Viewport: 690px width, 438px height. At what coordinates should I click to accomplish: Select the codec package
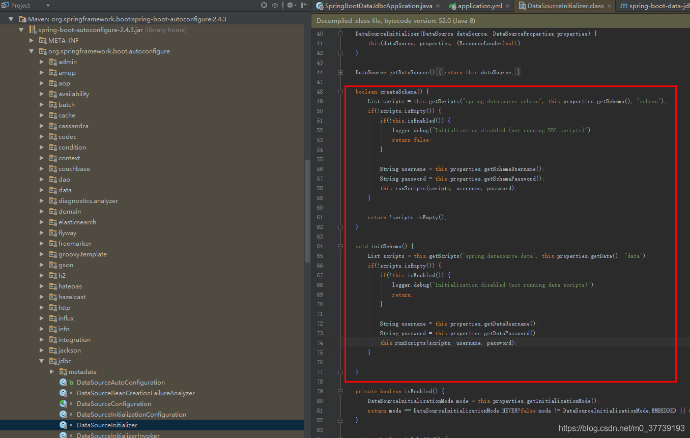tap(67, 137)
